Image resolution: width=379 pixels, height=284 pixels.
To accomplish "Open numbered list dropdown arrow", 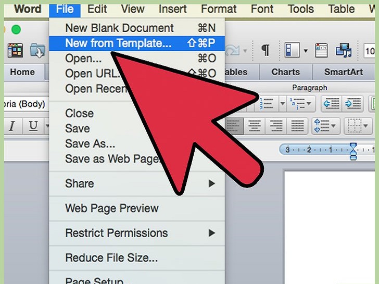I will (283, 104).
